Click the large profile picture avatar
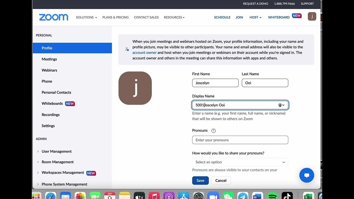Screen dimensions: 354x199 pyautogui.click(x=135, y=88)
